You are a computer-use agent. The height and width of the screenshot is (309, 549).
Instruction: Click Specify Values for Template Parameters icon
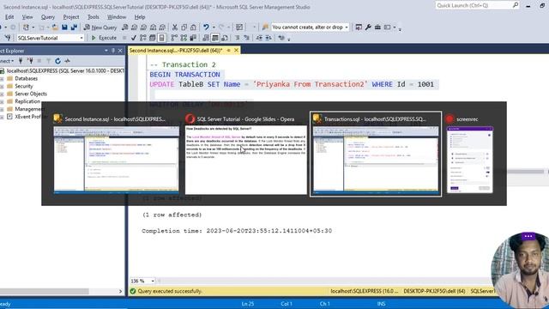pyautogui.click(x=281, y=38)
